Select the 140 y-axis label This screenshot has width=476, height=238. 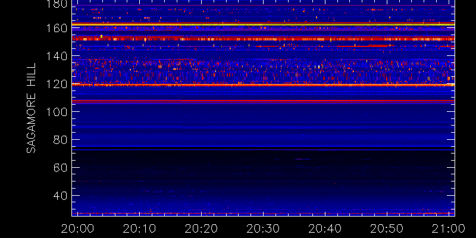pos(57,56)
